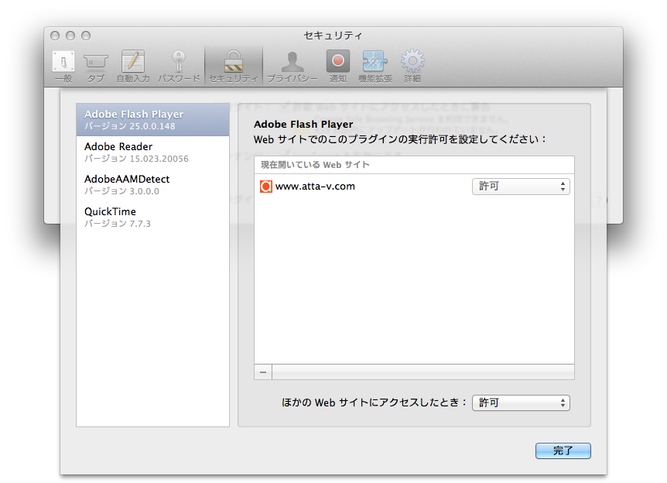Image resolution: width=667 pixels, height=483 pixels.
Task: Click the window's zoom button
Action: (x=86, y=36)
